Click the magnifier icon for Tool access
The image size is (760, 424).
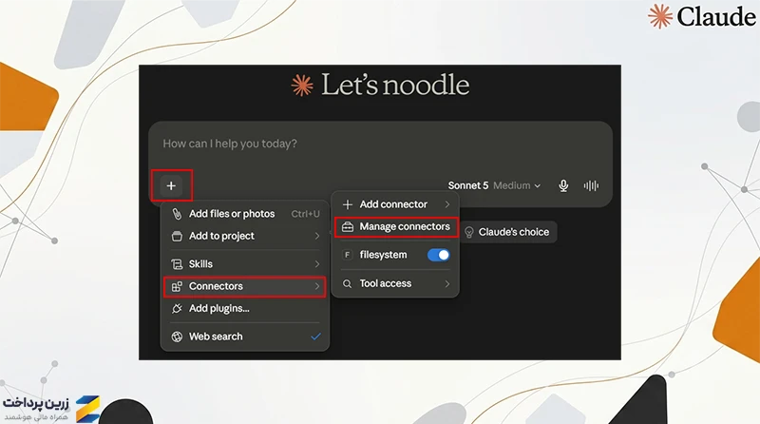pos(347,284)
